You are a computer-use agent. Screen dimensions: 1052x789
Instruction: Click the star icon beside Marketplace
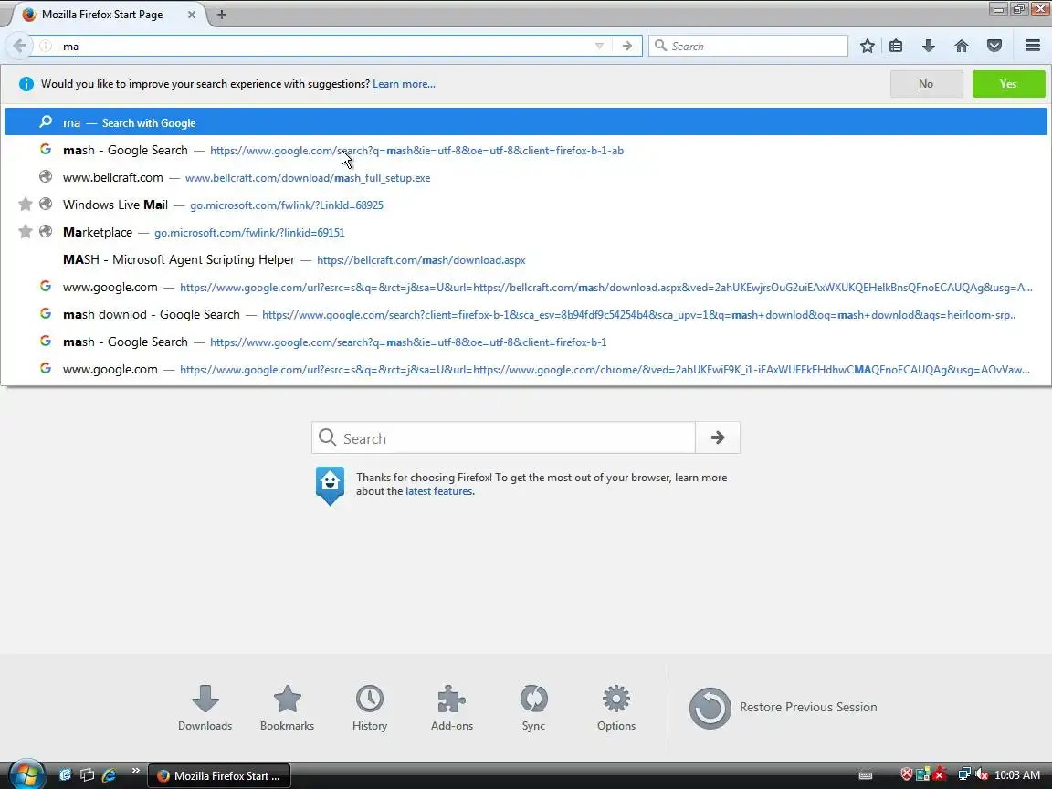(26, 231)
